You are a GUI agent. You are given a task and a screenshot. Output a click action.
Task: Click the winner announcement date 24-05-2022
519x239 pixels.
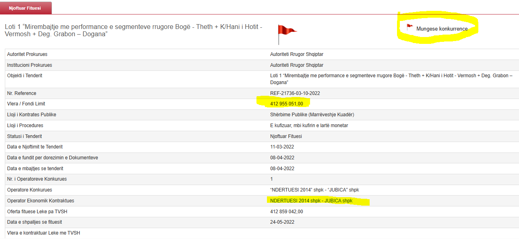coord(282,222)
